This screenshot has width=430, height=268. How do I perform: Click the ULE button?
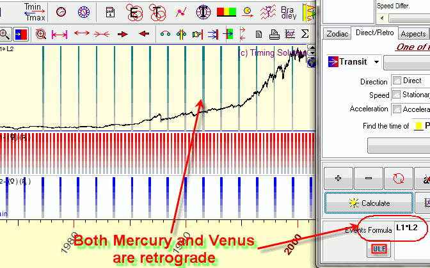[377, 249]
